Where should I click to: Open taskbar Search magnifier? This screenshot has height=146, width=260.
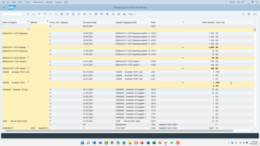click(x=89, y=143)
